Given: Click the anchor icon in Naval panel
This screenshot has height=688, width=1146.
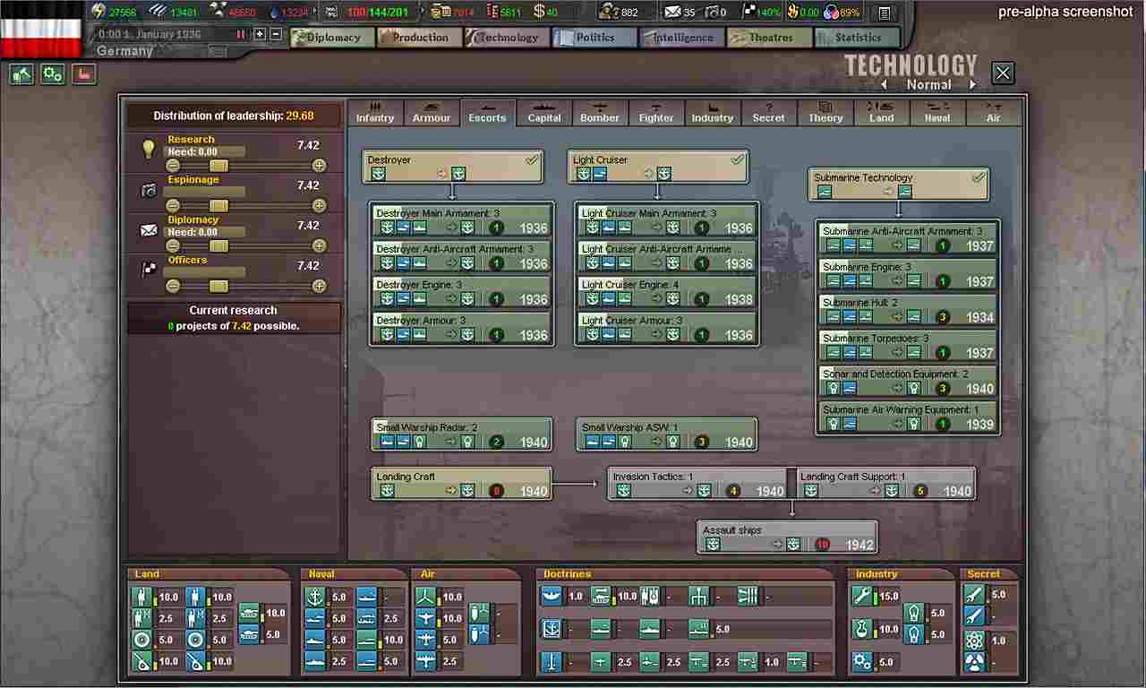Looking at the screenshot, I should (315, 597).
